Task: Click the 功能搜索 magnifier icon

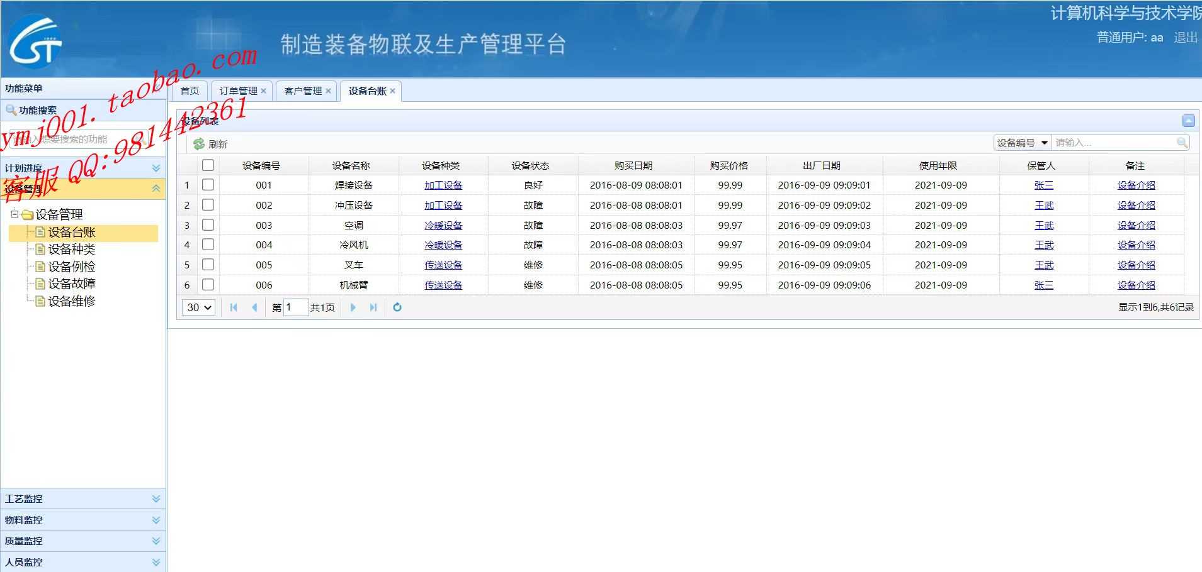Action: click(11, 110)
